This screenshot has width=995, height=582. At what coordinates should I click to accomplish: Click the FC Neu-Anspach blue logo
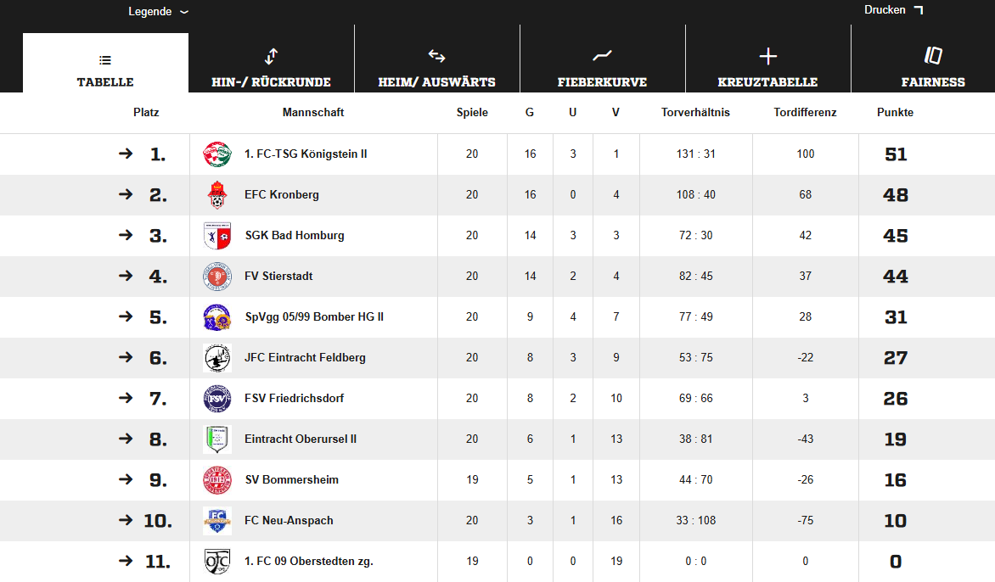[217, 521]
